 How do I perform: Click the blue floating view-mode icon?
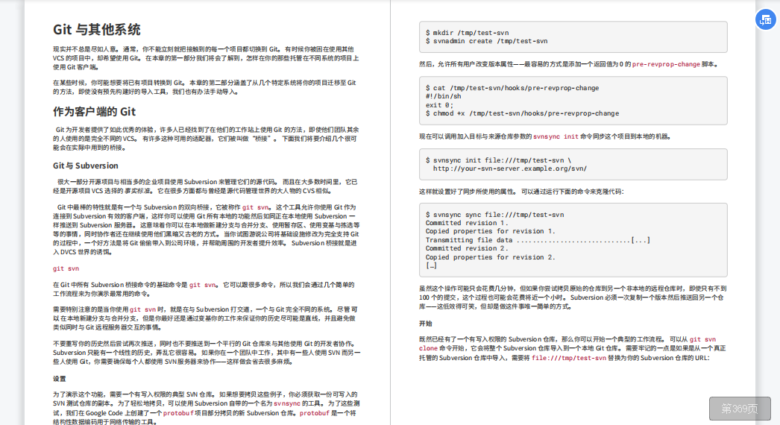766,20
